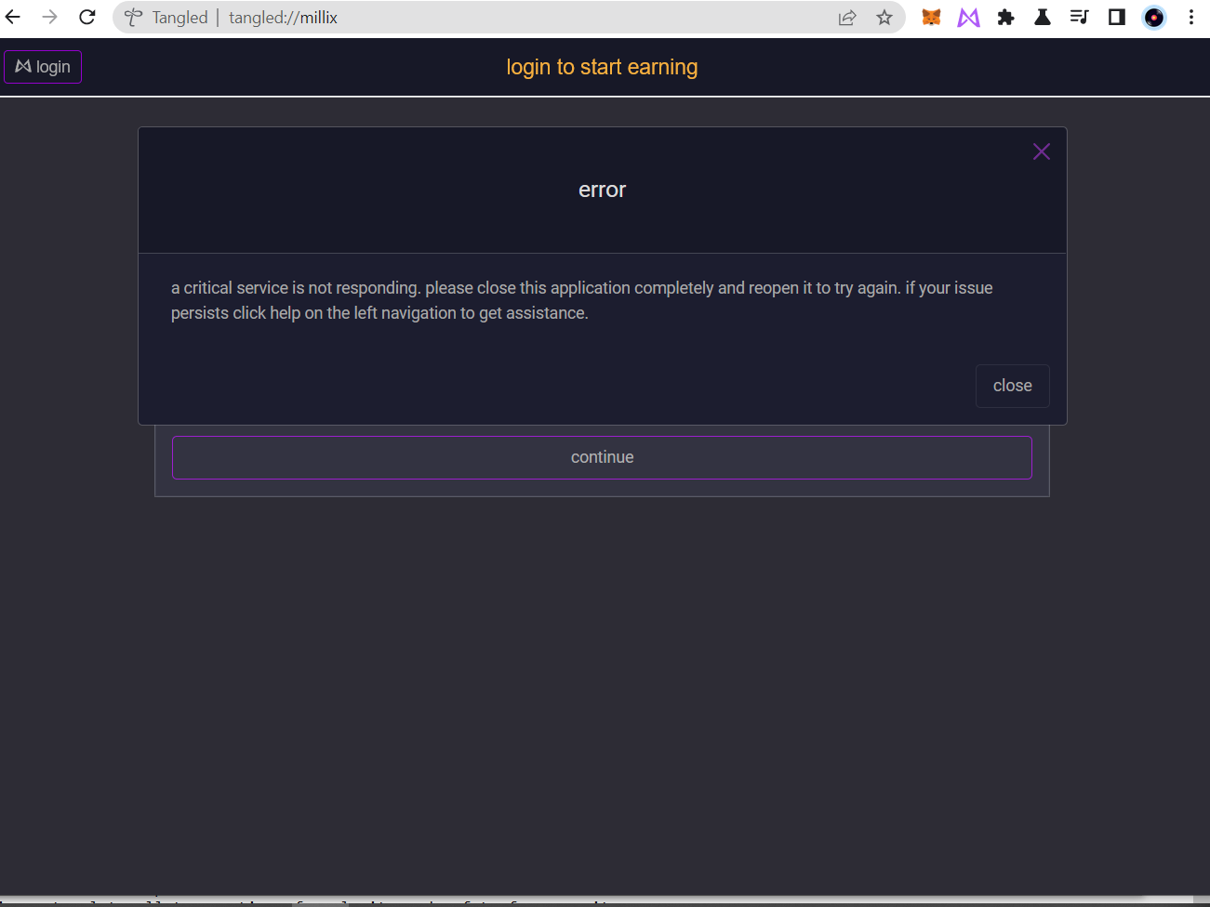Open the media controls icon
This screenshot has width=1210, height=907.
coord(1080,17)
